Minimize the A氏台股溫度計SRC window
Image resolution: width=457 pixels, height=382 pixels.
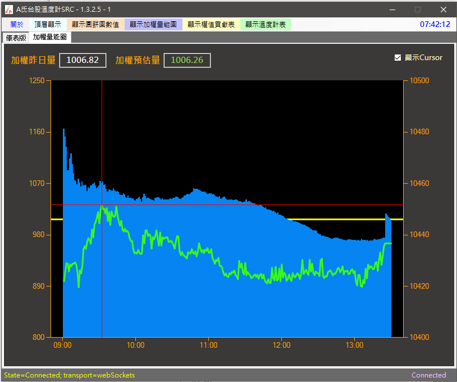[x=392, y=10]
